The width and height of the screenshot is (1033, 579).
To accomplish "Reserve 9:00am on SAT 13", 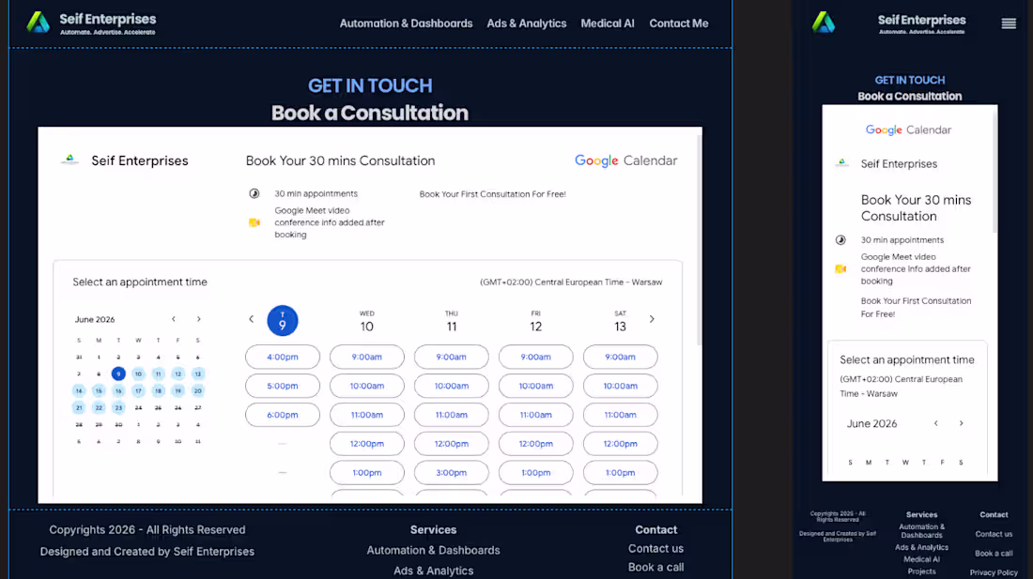I will (620, 357).
